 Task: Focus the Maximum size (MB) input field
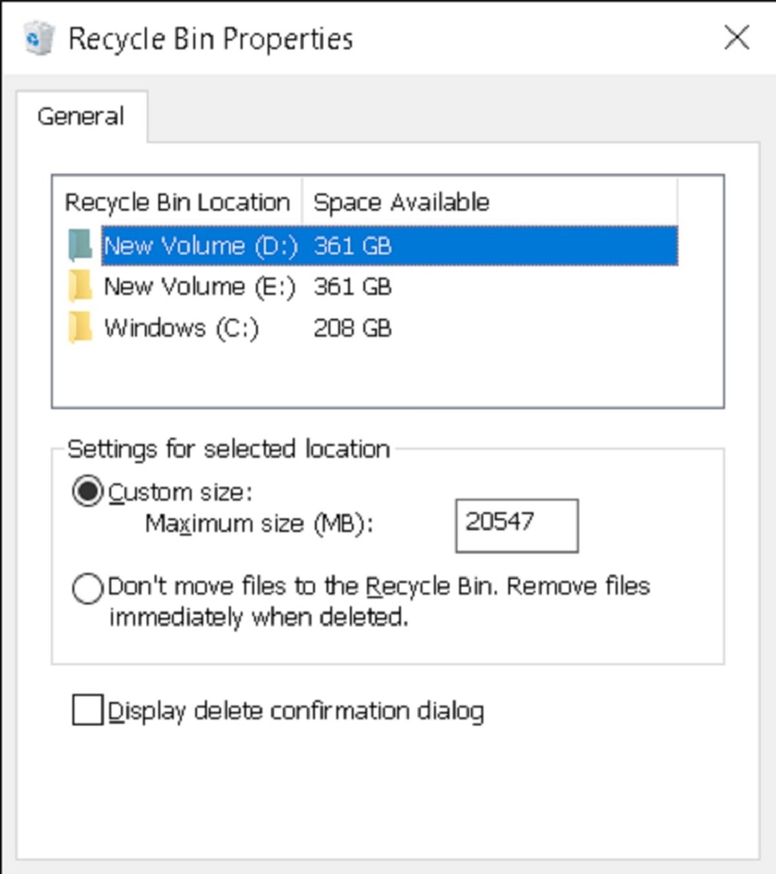click(x=516, y=525)
